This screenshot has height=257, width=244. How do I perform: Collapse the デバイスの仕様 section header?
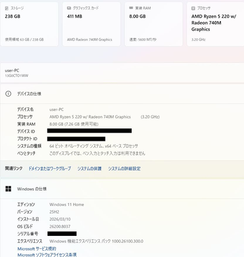click(x=122, y=94)
